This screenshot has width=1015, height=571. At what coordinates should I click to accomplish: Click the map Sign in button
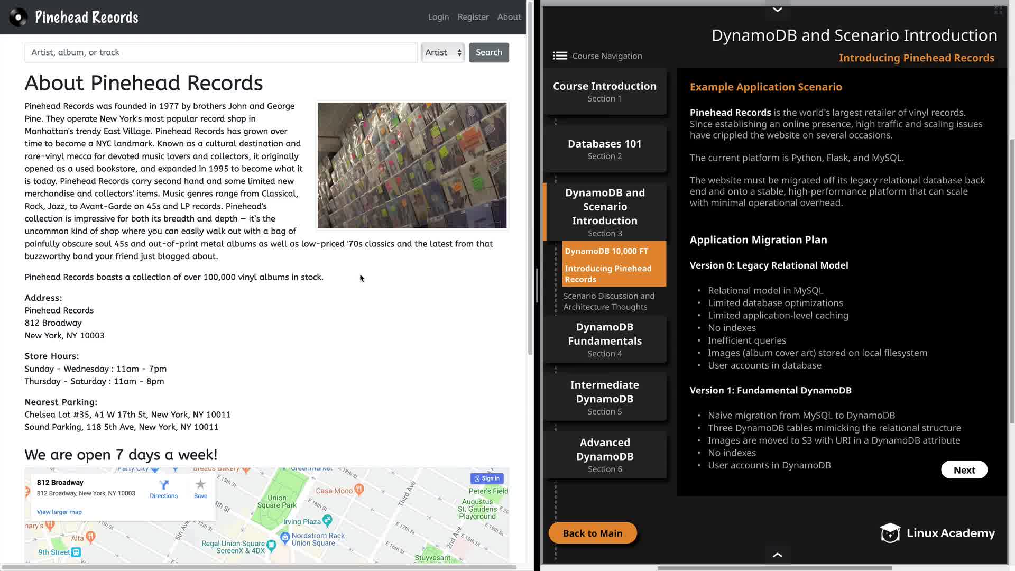[487, 478]
